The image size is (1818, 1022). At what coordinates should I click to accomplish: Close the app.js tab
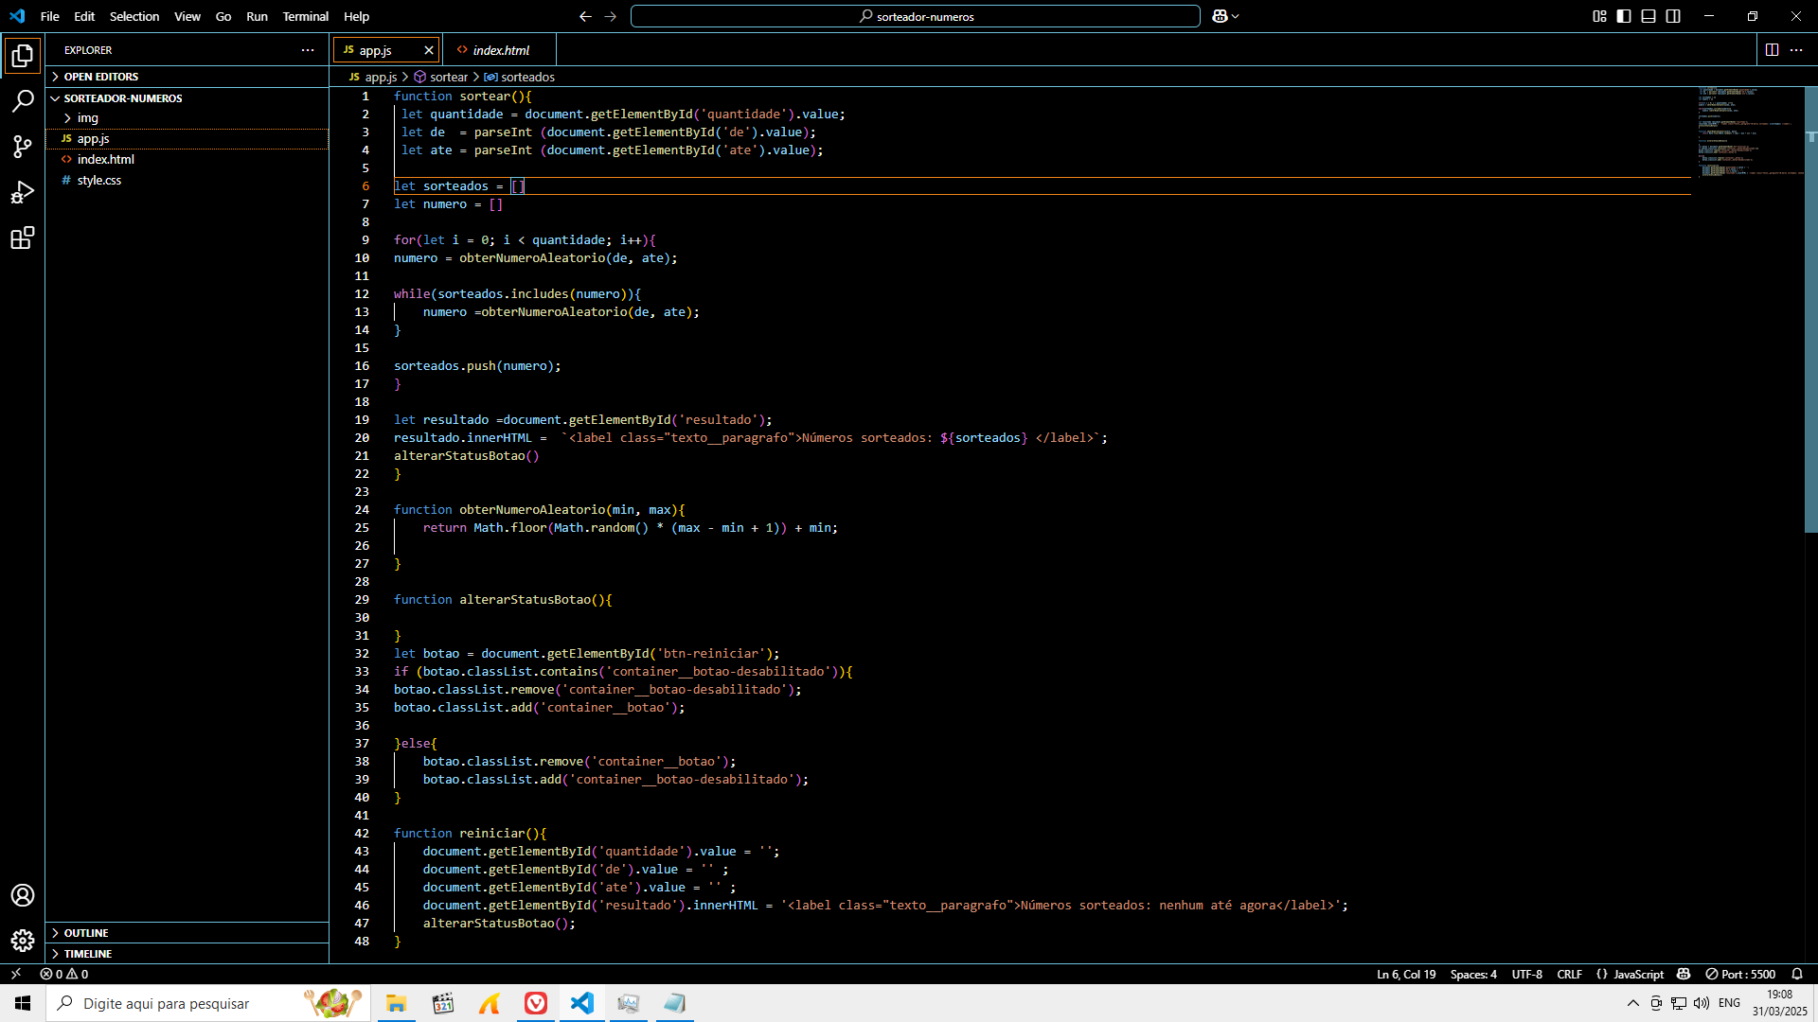point(429,50)
